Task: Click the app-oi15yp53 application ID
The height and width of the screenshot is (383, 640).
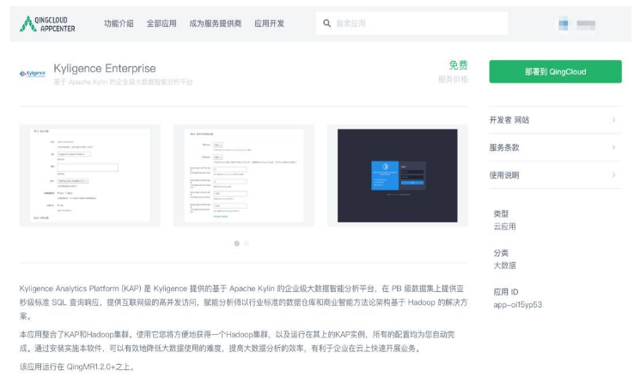Action: tap(517, 305)
